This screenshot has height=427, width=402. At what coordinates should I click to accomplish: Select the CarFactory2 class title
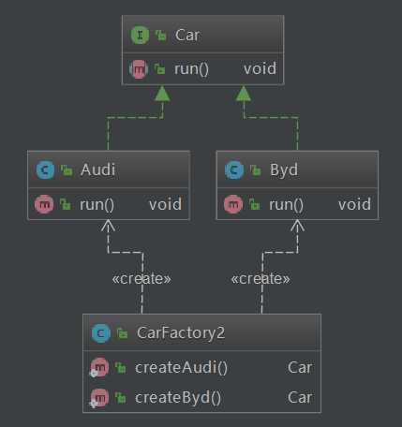point(181,333)
